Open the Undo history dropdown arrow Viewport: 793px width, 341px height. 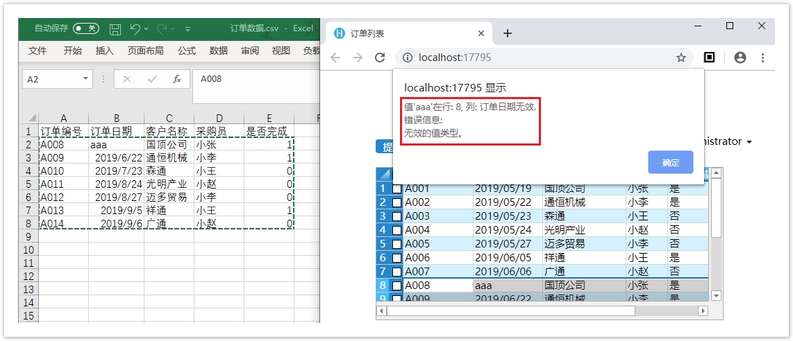pos(147,29)
